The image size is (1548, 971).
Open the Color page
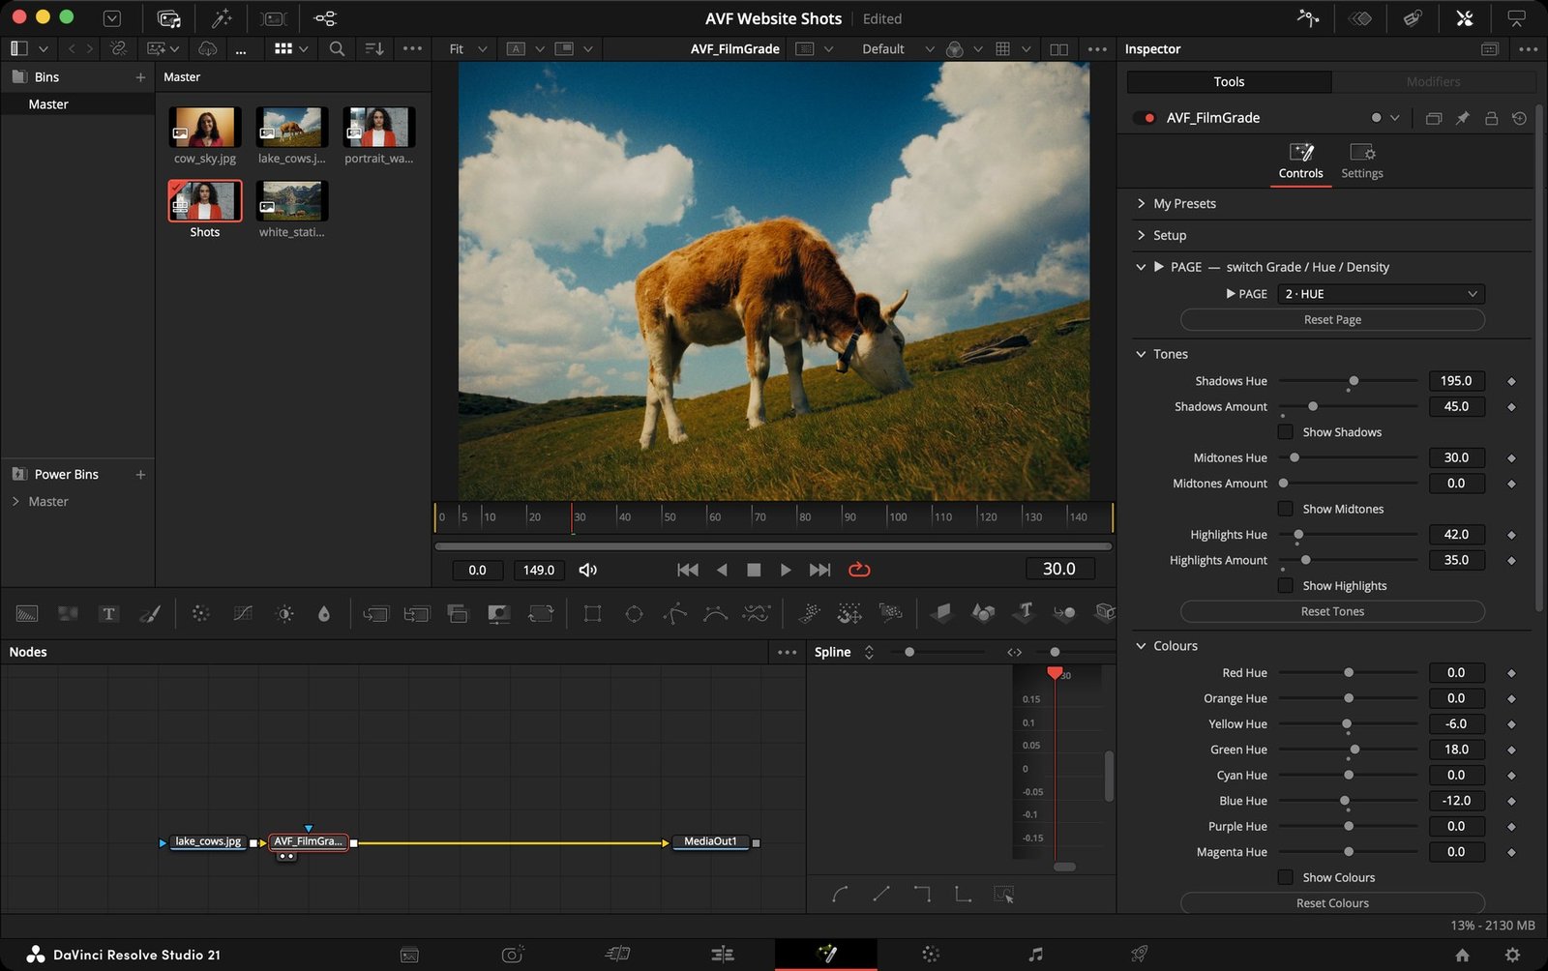coord(931,955)
